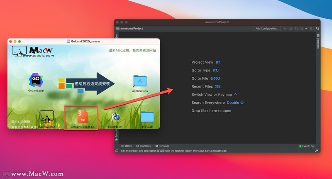
Task: Open the Event Log in status bar
Action: coord(306,146)
